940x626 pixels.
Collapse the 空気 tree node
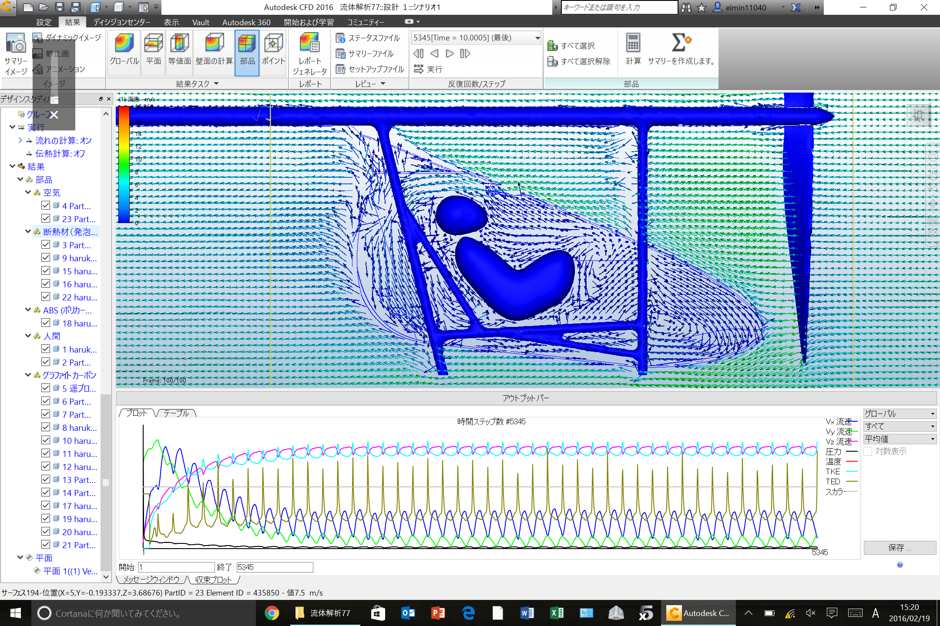tap(28, 192)
